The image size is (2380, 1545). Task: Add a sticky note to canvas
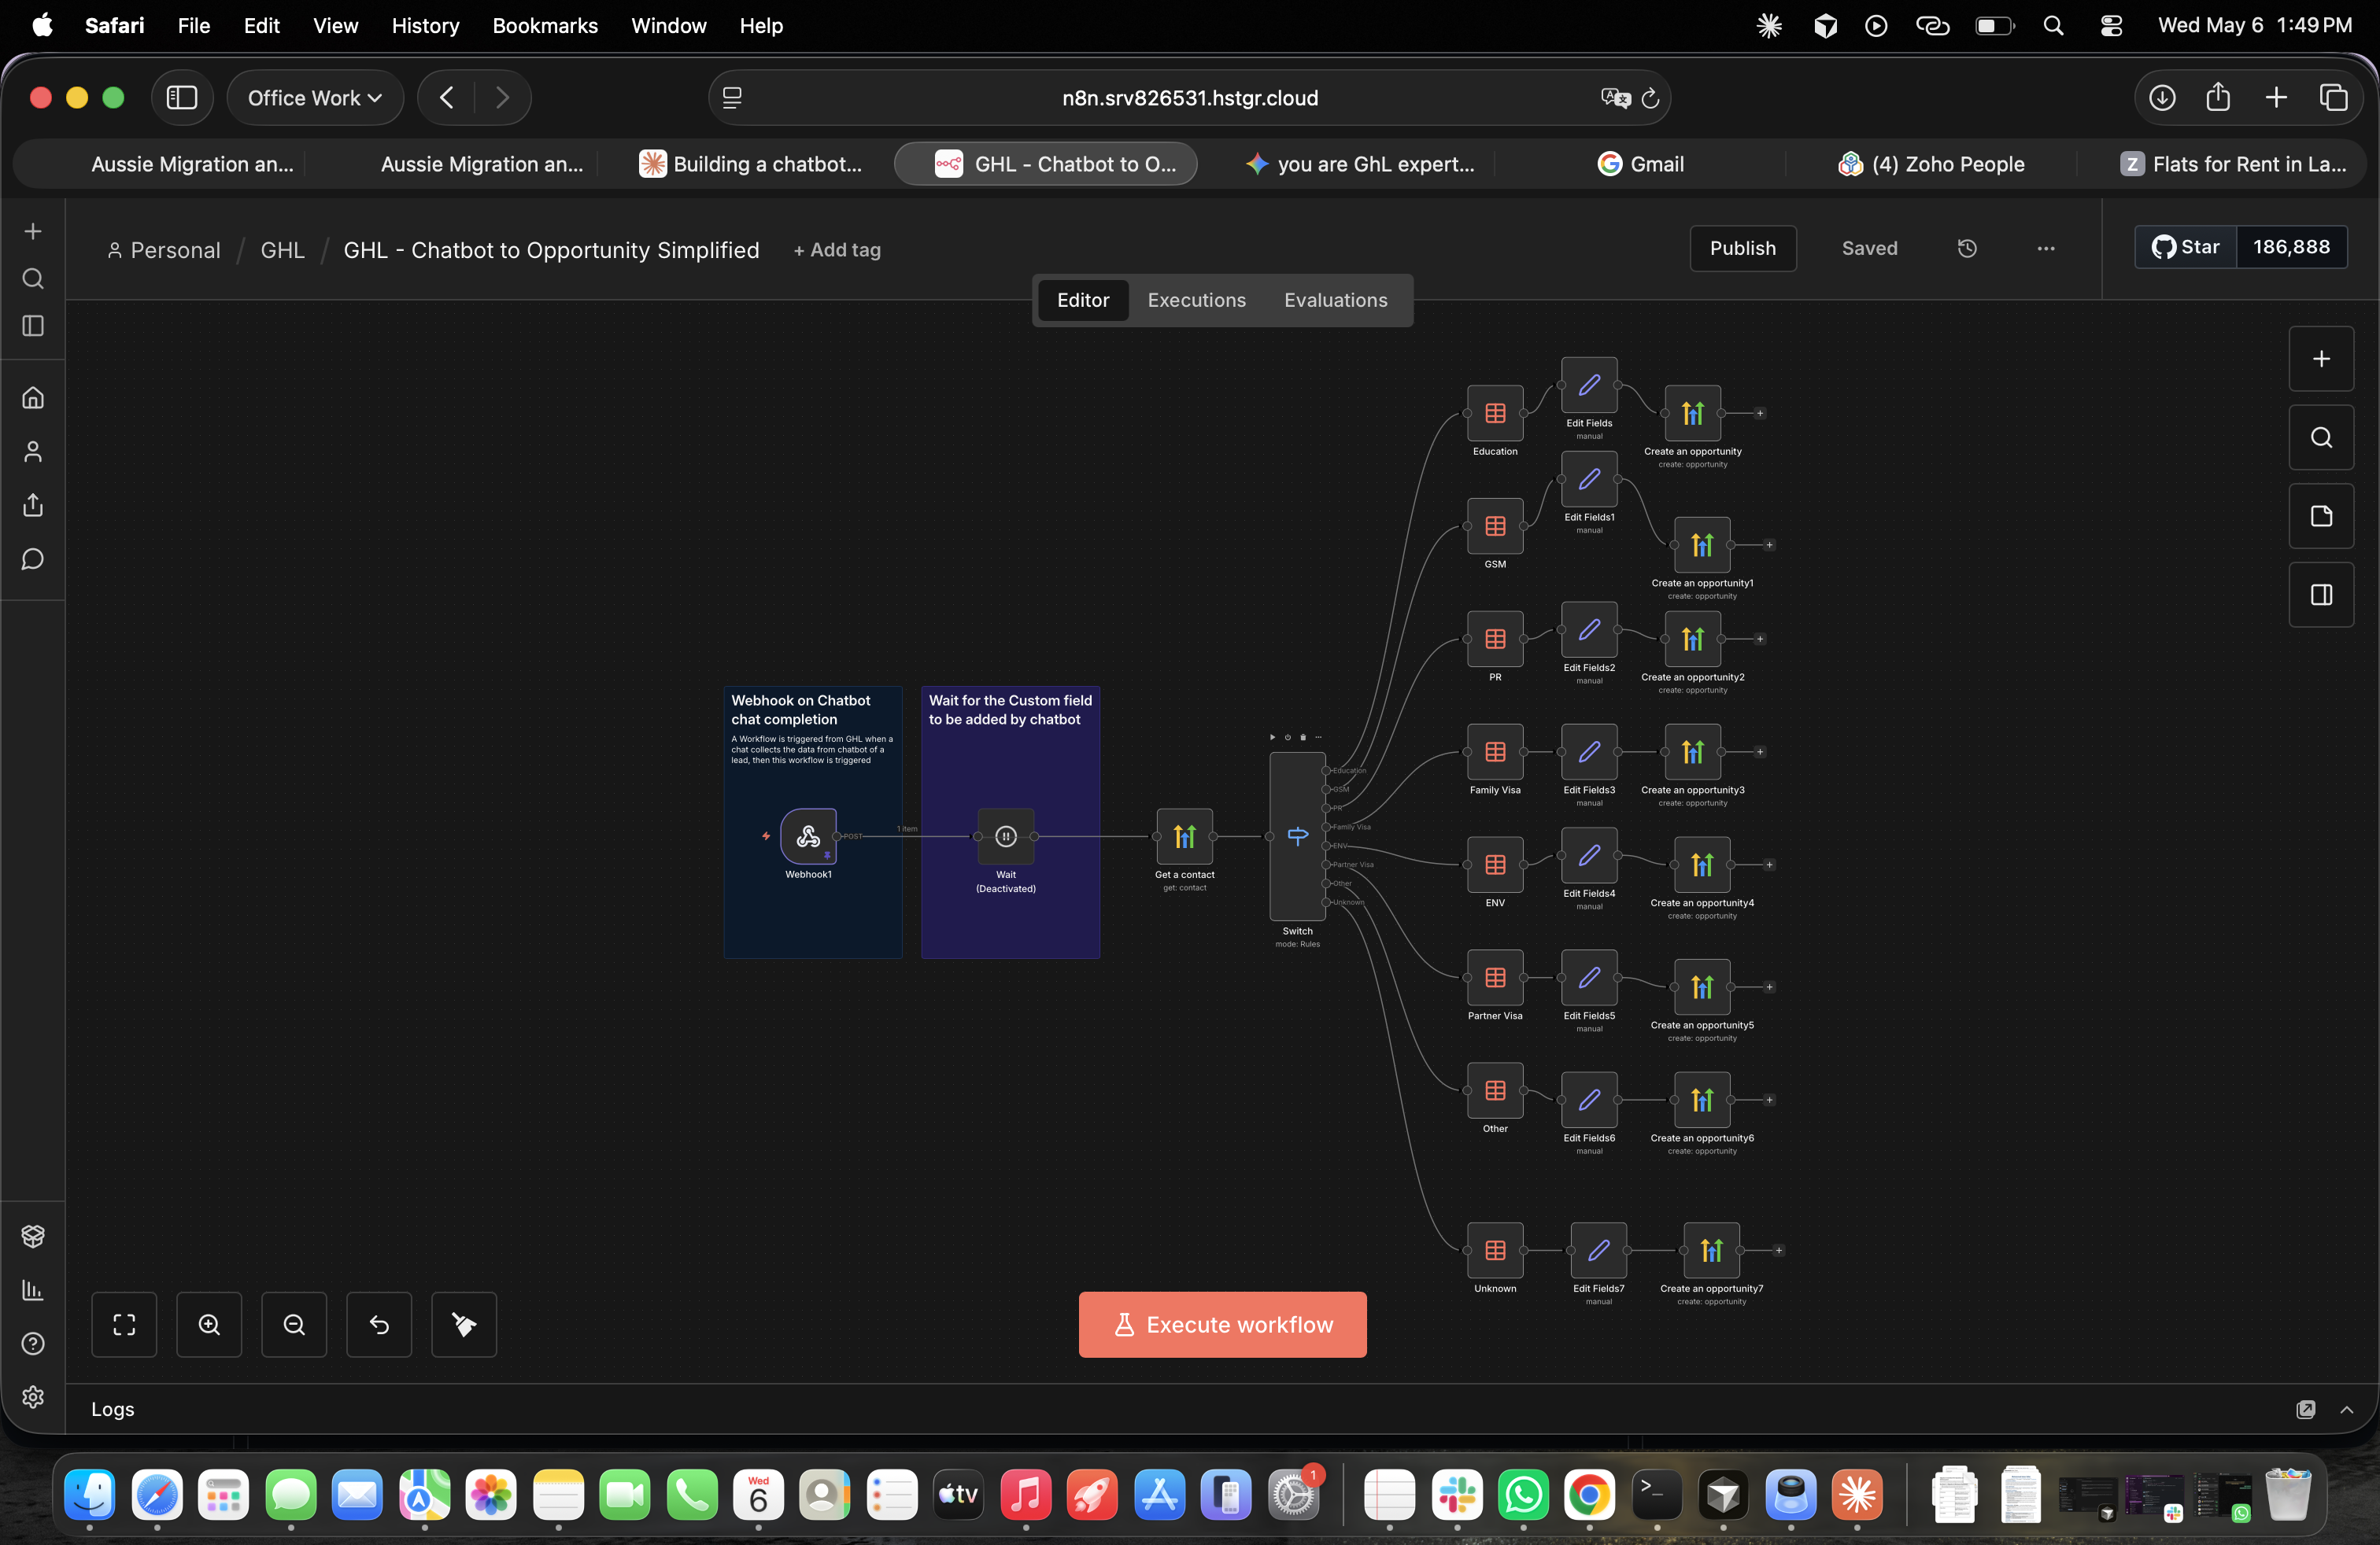click(2321, 516)
